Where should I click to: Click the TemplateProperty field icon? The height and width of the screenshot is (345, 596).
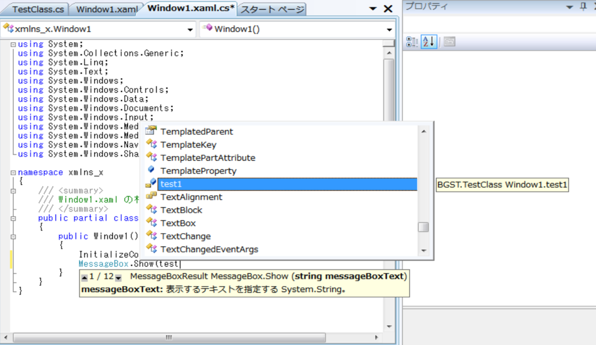pos(151,170)
